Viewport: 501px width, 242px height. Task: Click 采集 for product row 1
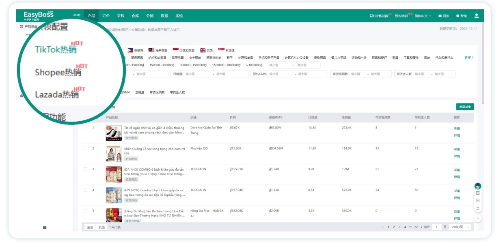[457, 128]
